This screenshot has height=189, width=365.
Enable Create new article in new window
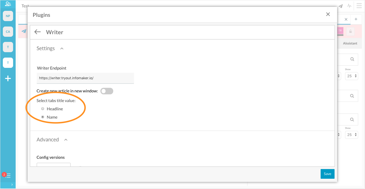point(107,91)
